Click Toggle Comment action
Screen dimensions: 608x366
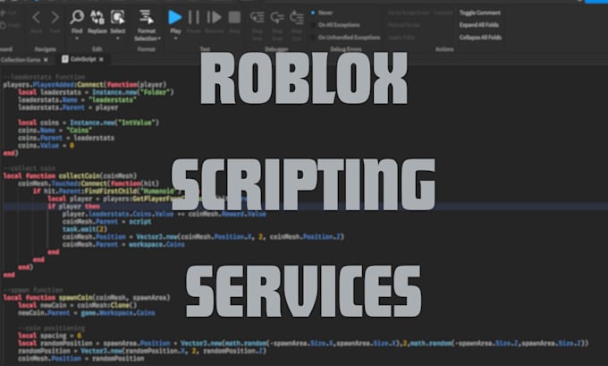point(479,13)
